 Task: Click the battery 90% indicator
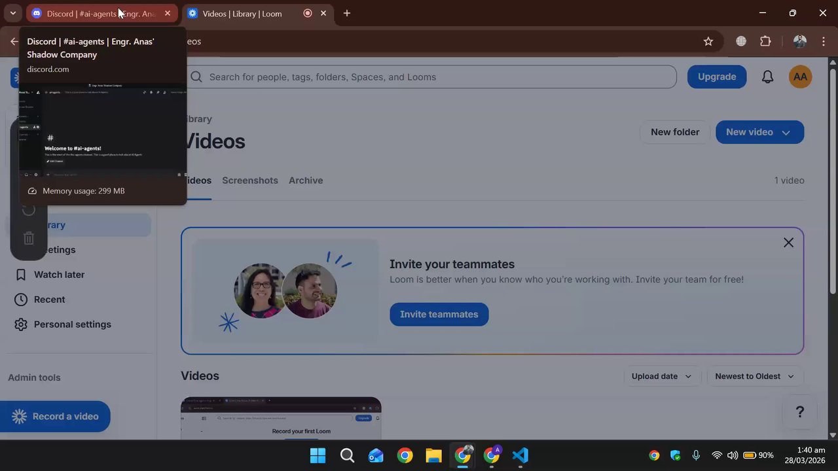[x=757, y=455]
